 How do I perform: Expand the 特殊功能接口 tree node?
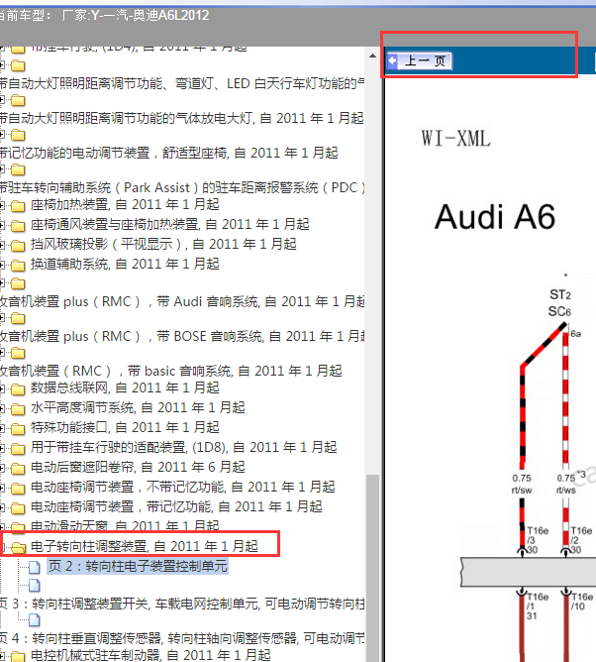pyautogui.click(x=2, y=428)
